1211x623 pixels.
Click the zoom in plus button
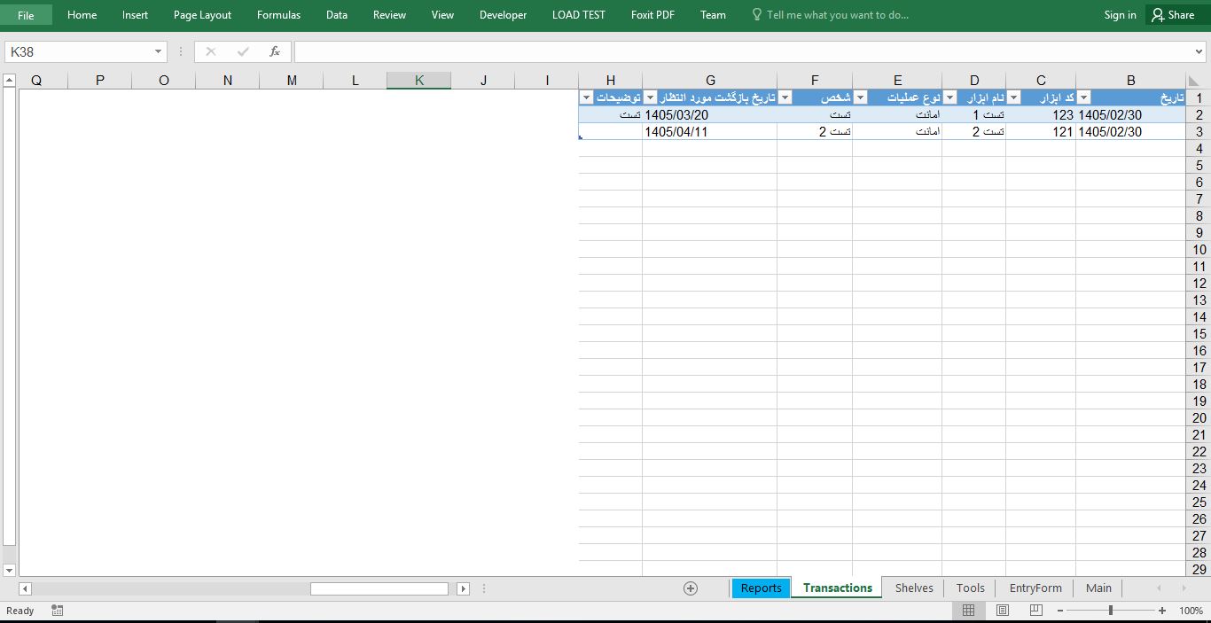pos(1162,611)
